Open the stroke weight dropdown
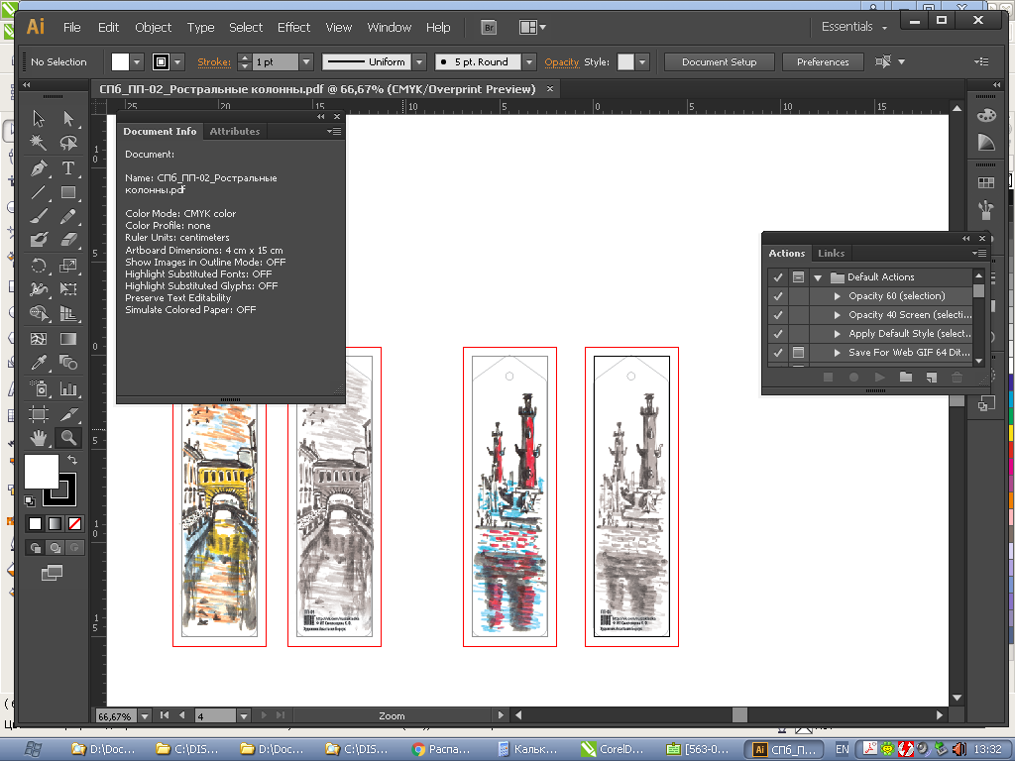The width and height of the screenshot is (1015, 761). point(305,62)
